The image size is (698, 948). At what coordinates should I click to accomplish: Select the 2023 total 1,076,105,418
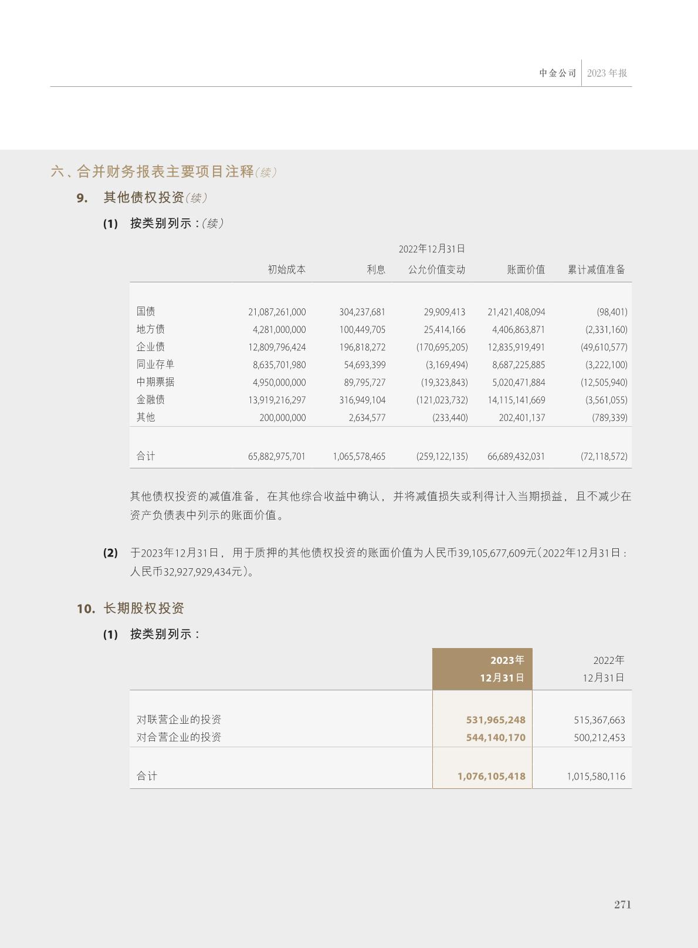[492, 776]
